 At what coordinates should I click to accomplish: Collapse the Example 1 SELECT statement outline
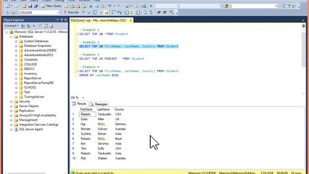point(77,34)
